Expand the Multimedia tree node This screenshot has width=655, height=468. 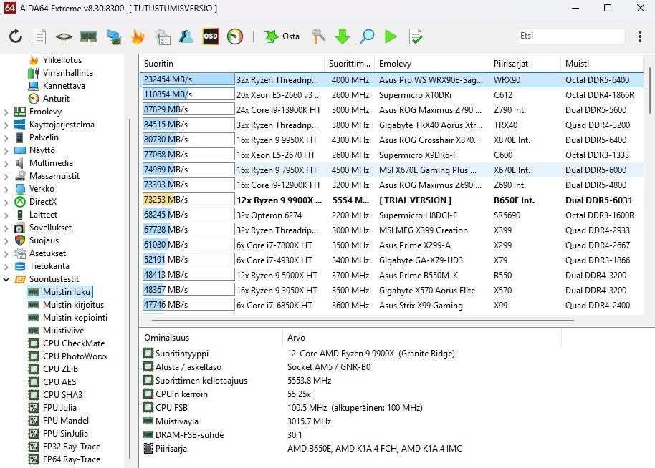[6, 163]
